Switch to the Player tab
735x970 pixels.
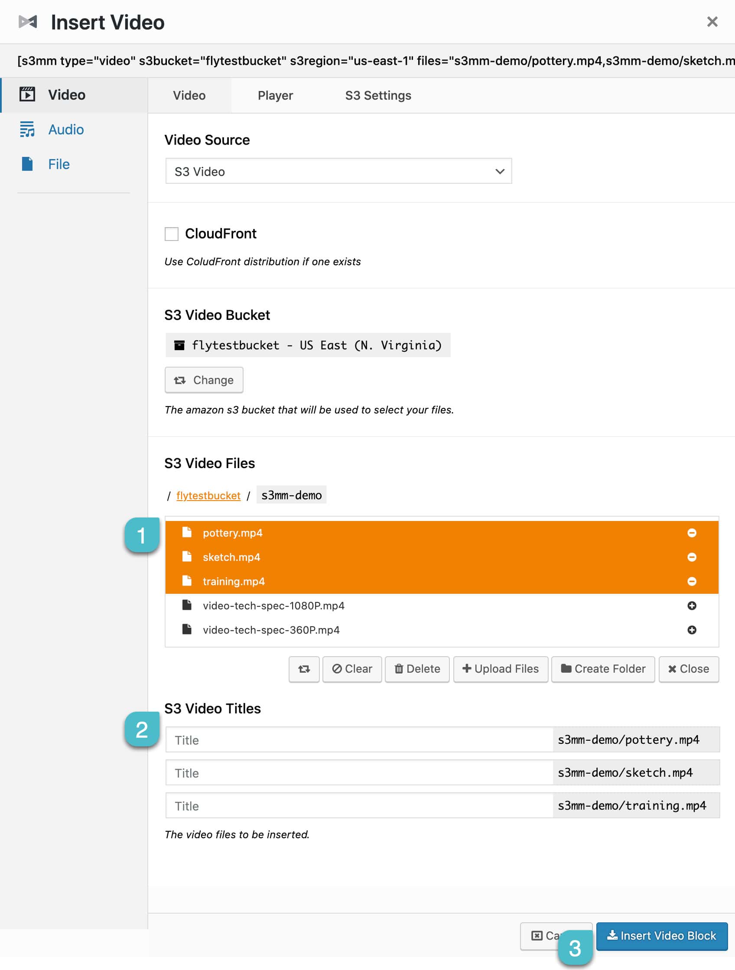coord(275,95)
